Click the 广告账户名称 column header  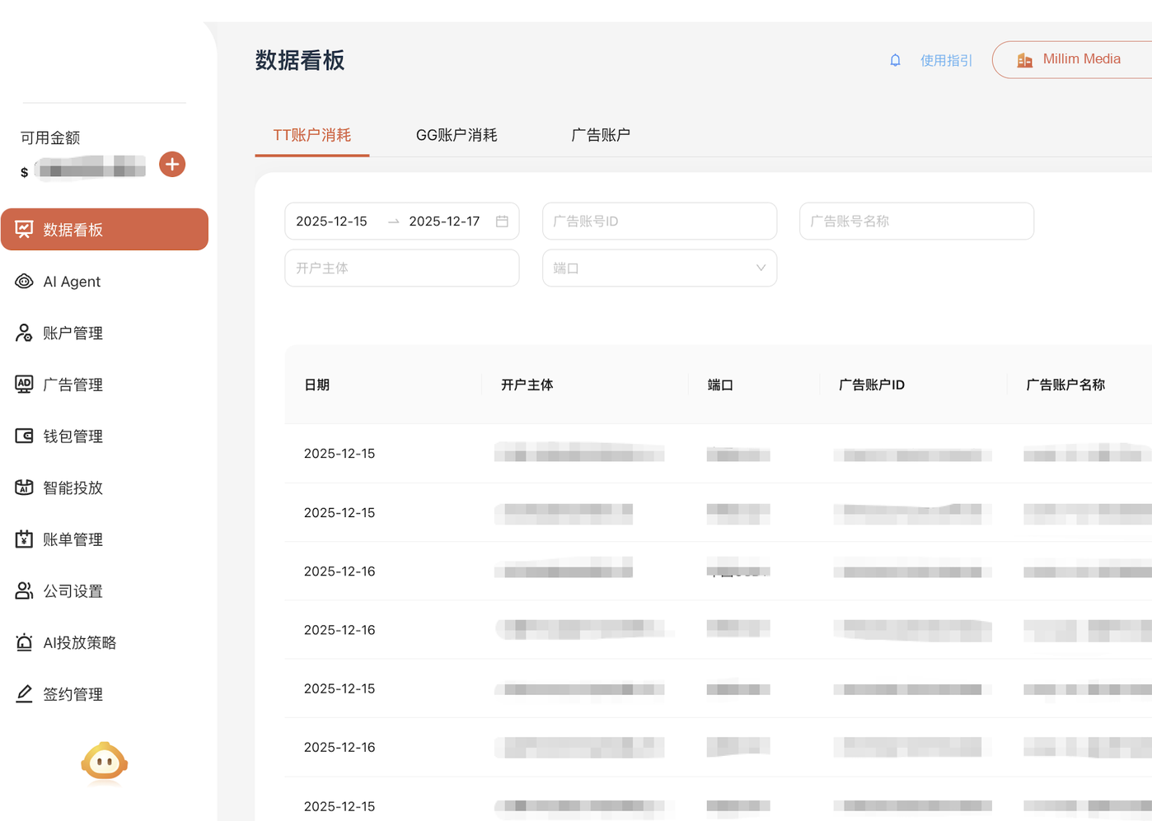point(1065,385)
